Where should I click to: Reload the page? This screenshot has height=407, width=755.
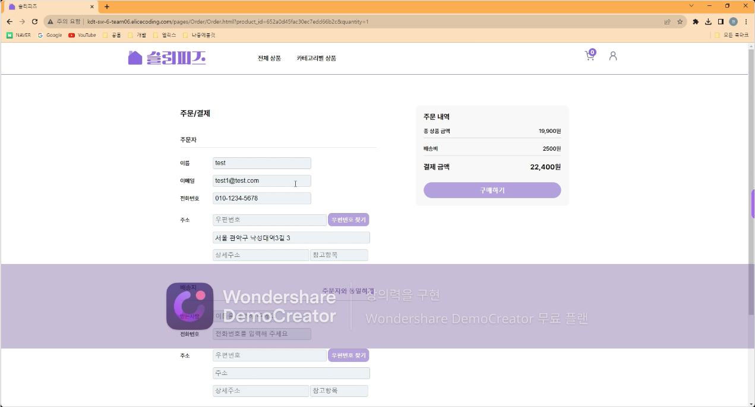click(35, 21)
